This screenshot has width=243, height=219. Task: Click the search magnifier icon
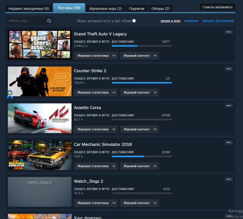coord(49,21)
